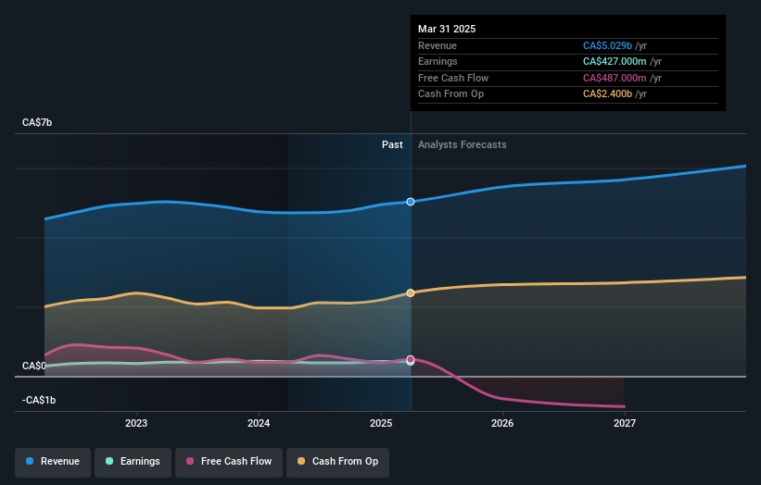Click the Past label on chart
Viewport: 761px width, 485px height.
(392, 145)
